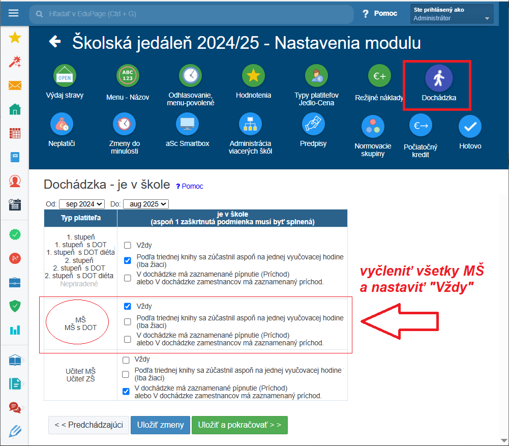
Task: Uncheck Vždy checkbox in the MŠ row
Action: tap(128, 307)
